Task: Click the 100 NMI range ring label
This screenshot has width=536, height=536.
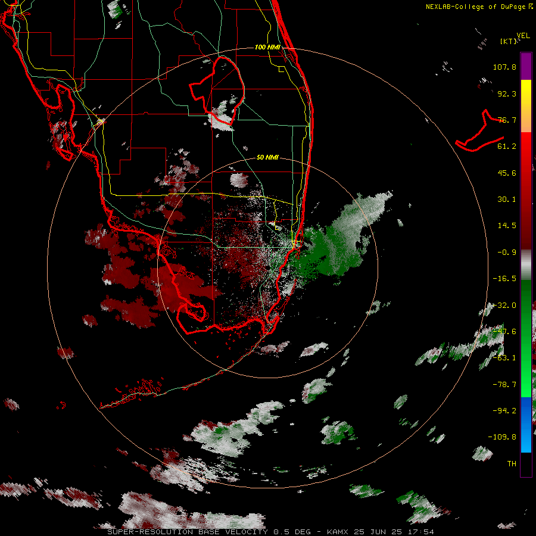Action: click(x=267, y=47)
